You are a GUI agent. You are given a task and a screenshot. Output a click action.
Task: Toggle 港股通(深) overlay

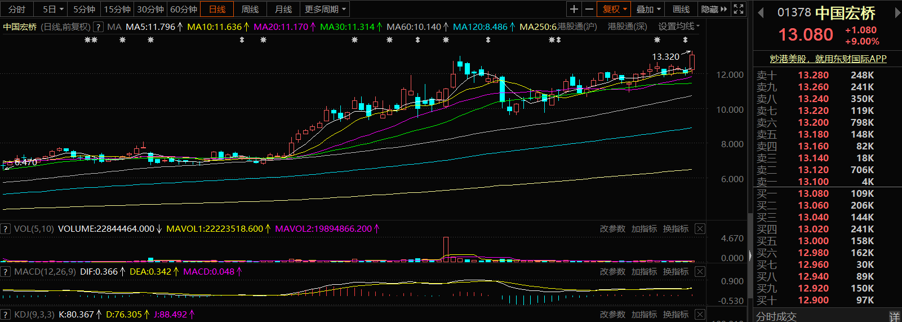coord(627,27)
